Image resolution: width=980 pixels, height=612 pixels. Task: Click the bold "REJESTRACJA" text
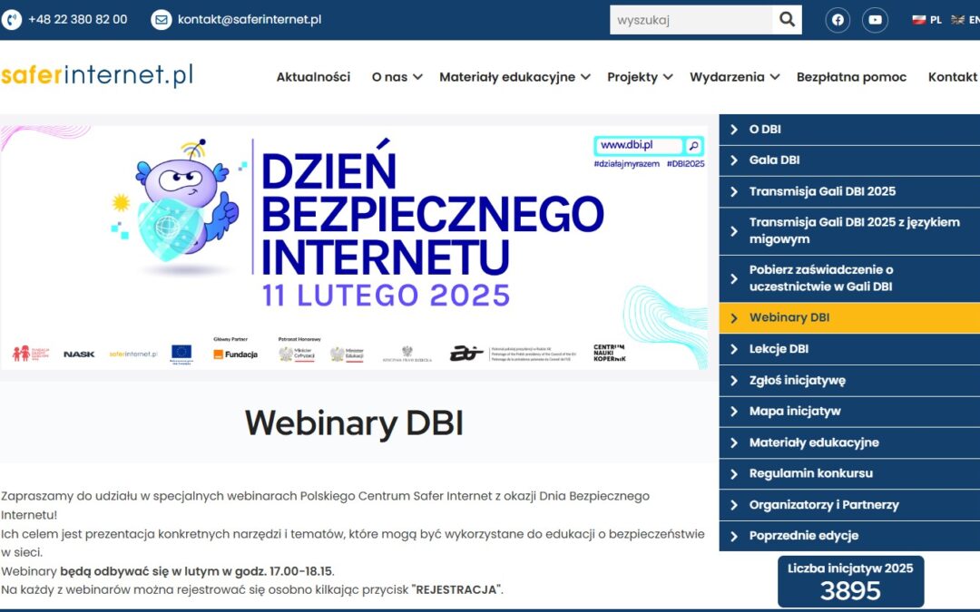456,589
